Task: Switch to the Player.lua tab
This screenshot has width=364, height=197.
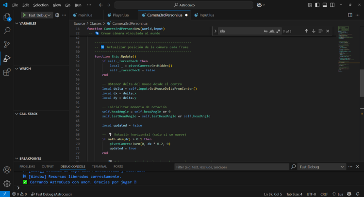Action: click(x=120, y=15)
